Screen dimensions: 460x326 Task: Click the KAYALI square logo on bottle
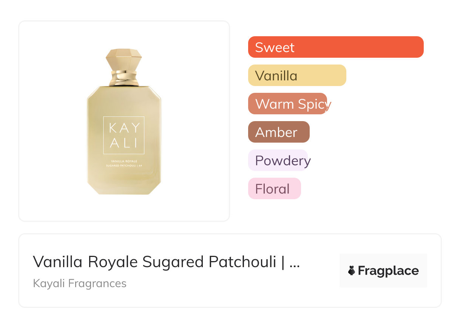[x=124, y=135]
